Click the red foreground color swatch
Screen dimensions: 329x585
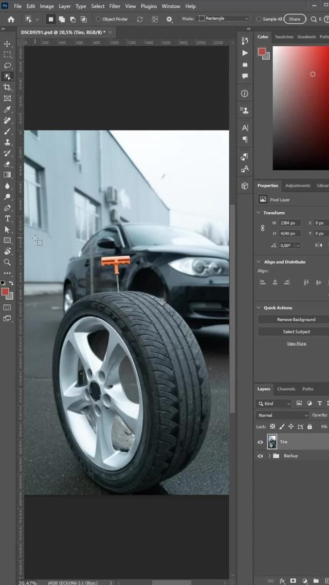(x=5, y=292)
